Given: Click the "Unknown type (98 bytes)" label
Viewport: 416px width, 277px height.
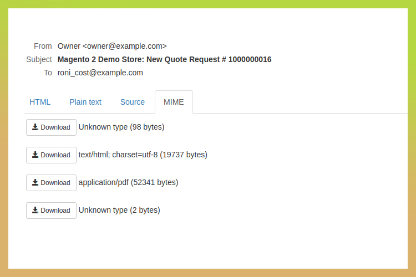Looking at the screenshot, I should click(x=121, y=127).
